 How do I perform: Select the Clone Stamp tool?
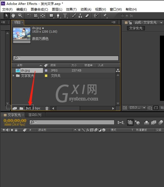click(80, 15)
